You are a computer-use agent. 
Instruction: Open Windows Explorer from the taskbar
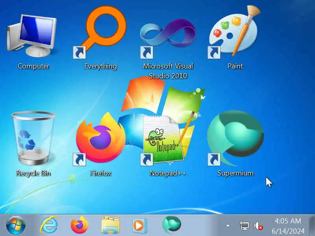coord(110,225)
